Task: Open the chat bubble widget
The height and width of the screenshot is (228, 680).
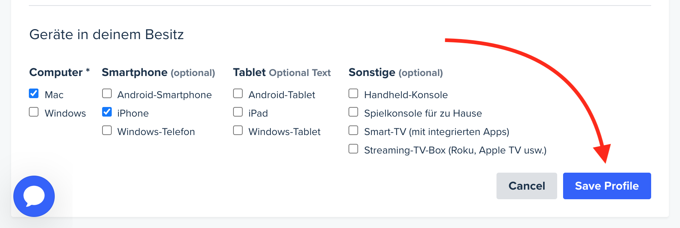Action: pos(34,196)
